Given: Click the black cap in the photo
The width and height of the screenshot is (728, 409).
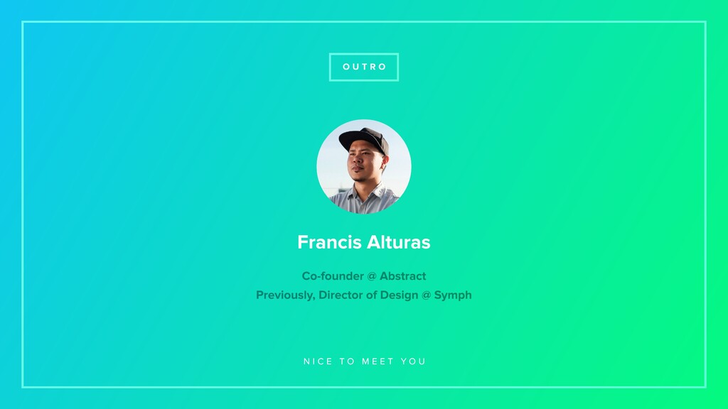Looking at the screenshot, I should (x=365, y=140).
